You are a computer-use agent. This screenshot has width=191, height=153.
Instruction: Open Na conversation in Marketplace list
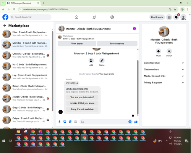26,66
